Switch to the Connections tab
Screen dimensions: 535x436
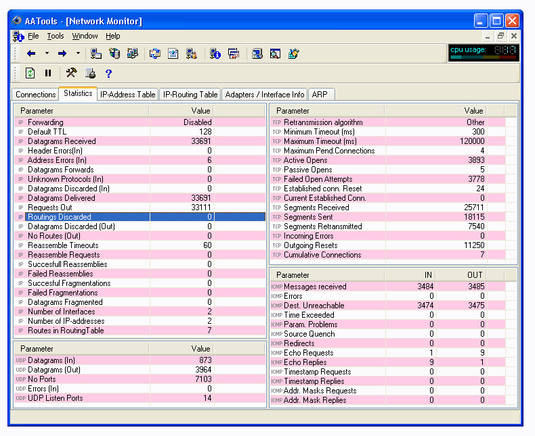pyautogui.click(x=35, y=95)
